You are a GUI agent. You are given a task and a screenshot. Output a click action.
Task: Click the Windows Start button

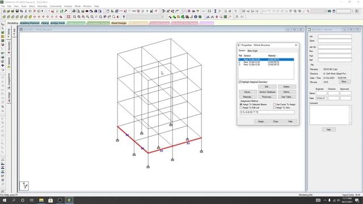pyautogui.click(x=4, y=200)
